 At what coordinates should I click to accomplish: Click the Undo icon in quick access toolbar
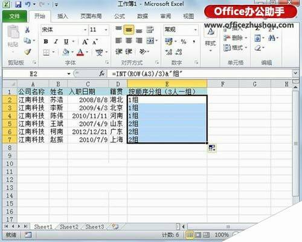(x=28, y=4)
